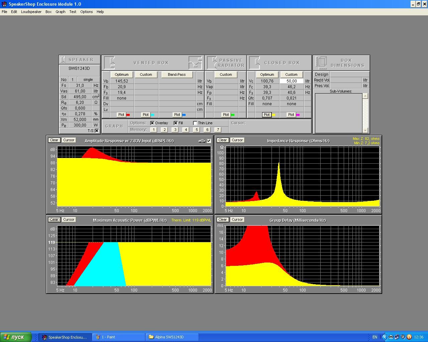
Task: Click the band-pass enclosure icon
Action: tap(195, 62)
